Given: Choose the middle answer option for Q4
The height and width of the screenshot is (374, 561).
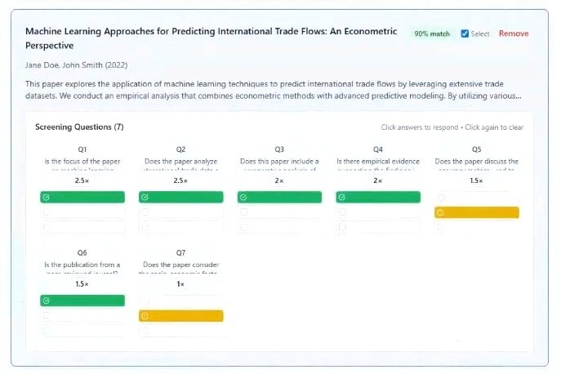Looking at the screenshot, I should pyautogui.click(x=378, y=212).
